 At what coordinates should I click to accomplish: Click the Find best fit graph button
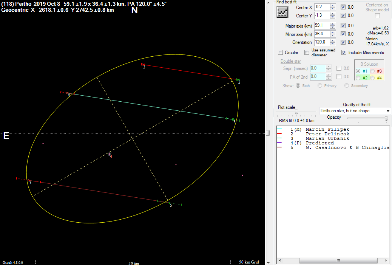[282, 12]
